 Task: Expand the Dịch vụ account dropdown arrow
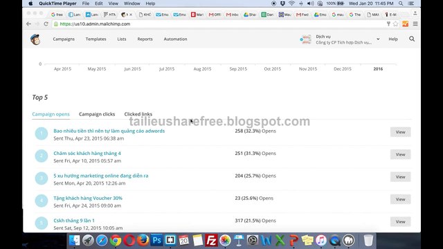click(x=378, y=39)
